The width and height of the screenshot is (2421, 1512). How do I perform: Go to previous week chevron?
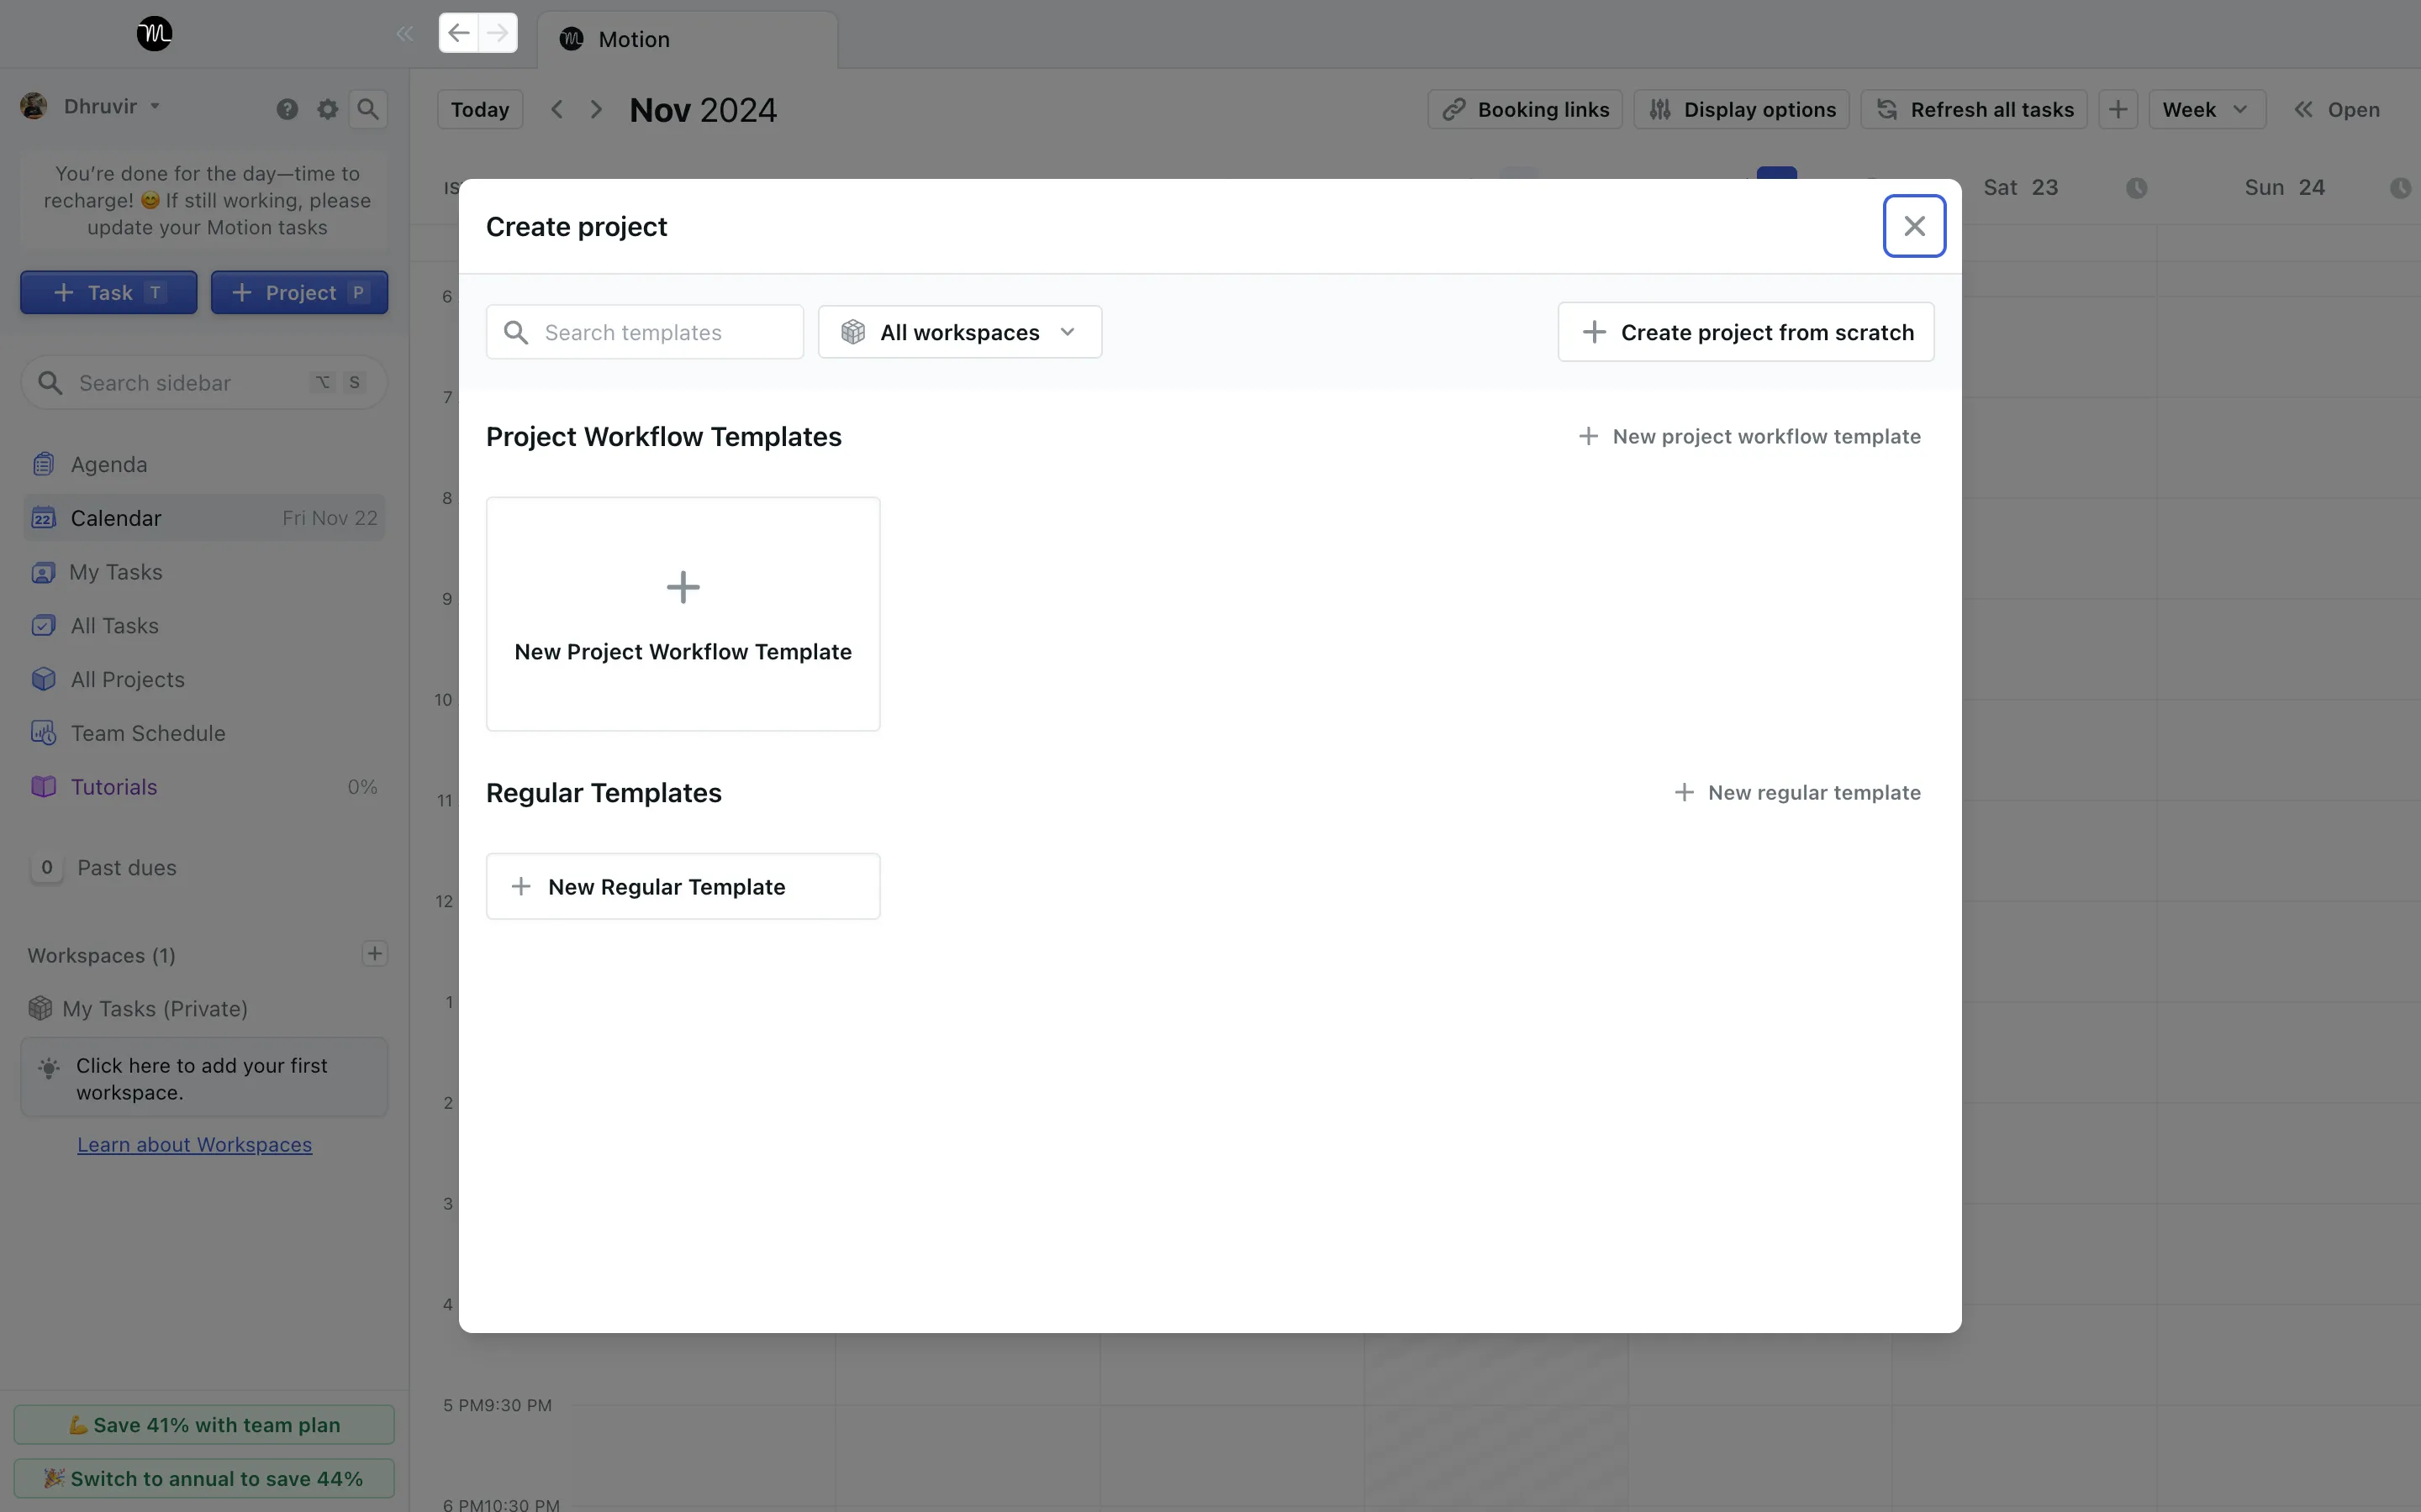click(557, 109)
